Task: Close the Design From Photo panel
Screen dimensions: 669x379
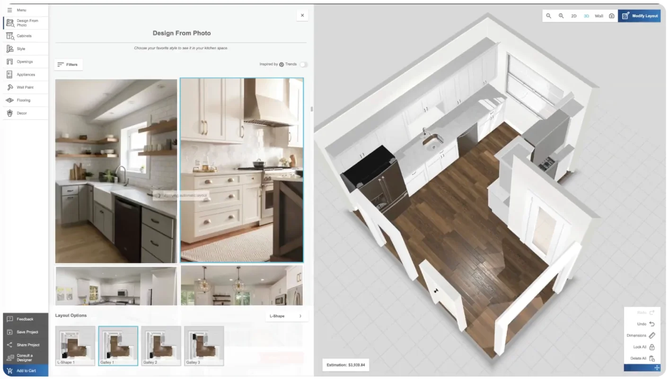Action: [302, 15]
